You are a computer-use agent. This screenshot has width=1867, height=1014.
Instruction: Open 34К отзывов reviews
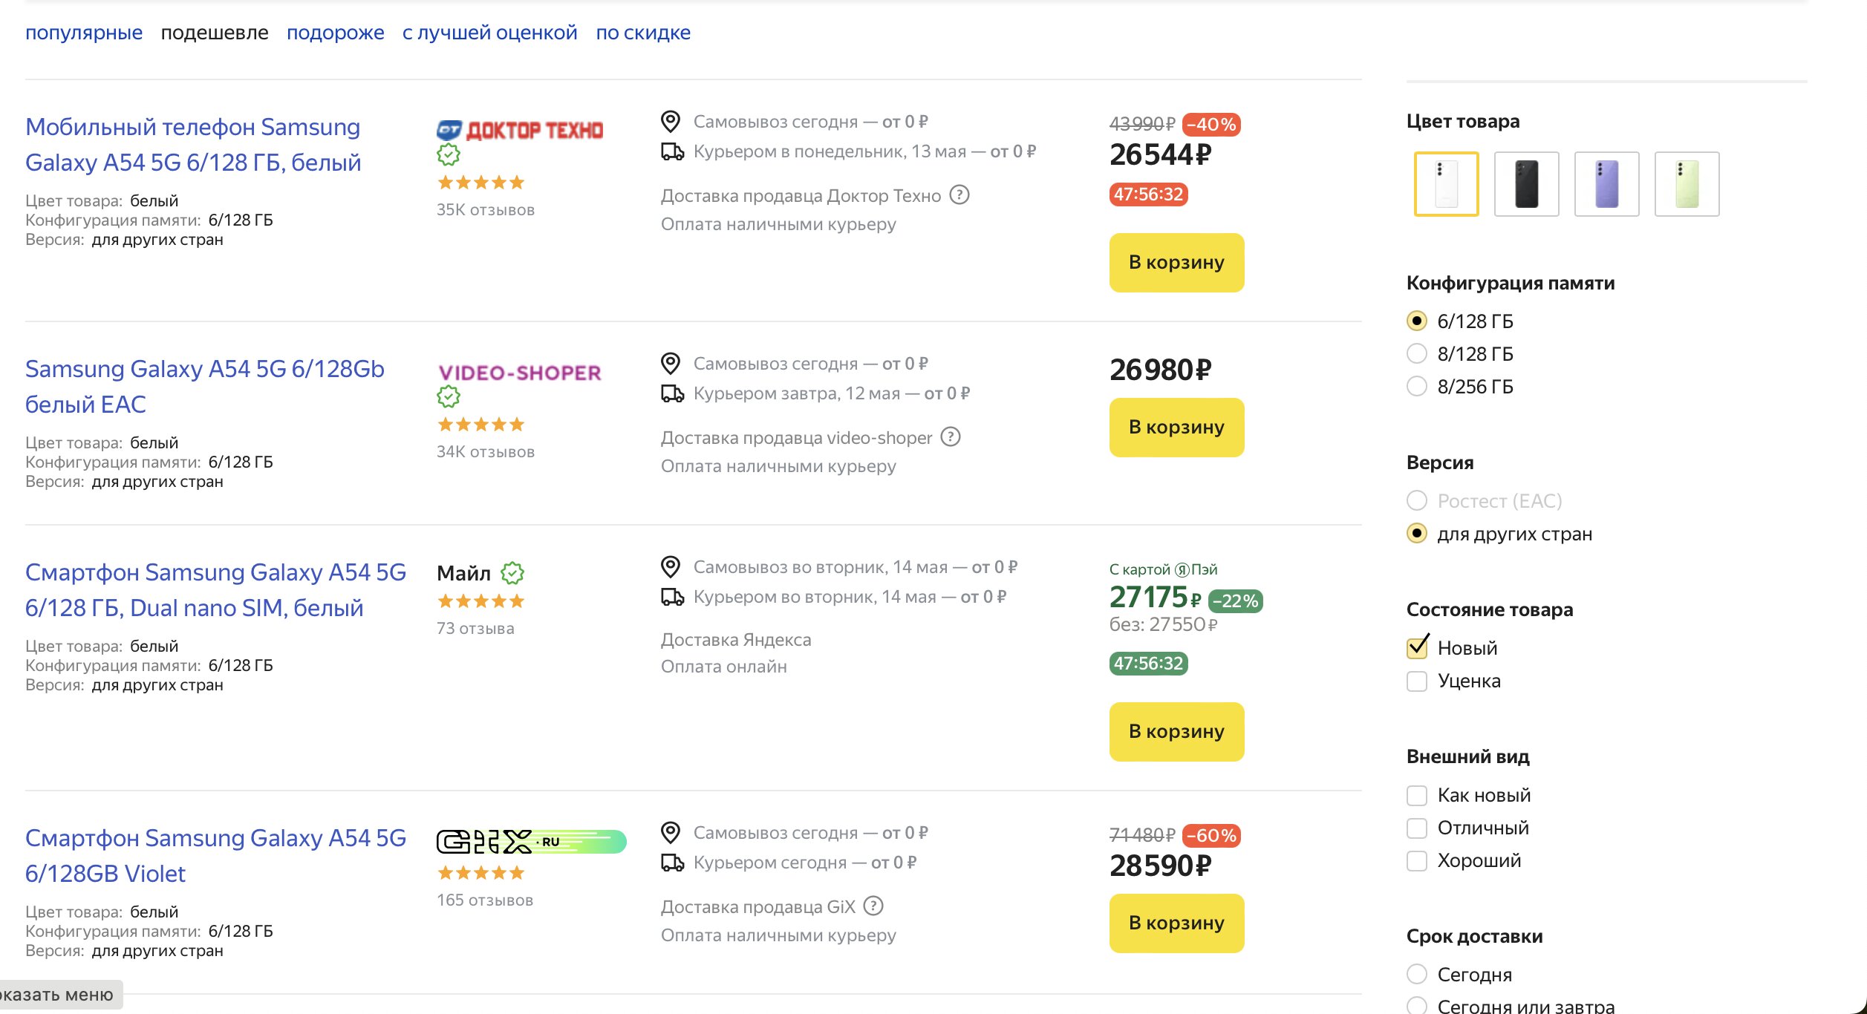[486, 452]
